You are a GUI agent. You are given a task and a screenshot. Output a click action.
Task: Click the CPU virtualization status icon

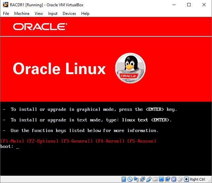click(174, 179)
